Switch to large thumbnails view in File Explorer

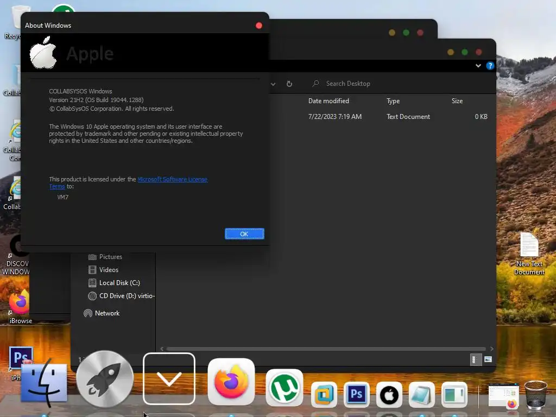point(488,359)
